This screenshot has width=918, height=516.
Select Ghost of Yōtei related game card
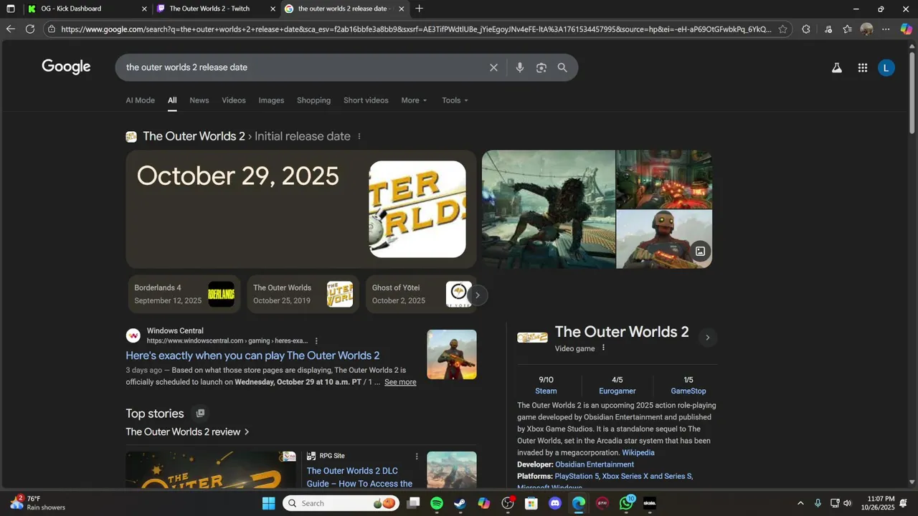point(420,294)
